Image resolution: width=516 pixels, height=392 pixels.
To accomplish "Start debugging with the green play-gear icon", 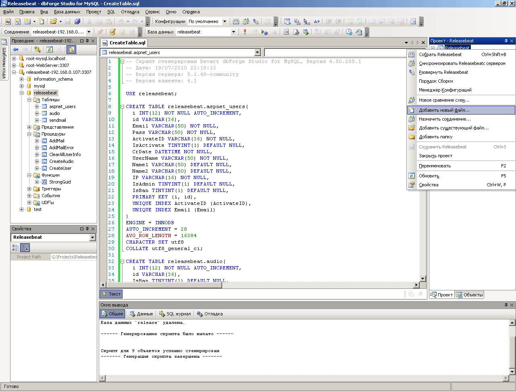I will [x=264, y=32].
